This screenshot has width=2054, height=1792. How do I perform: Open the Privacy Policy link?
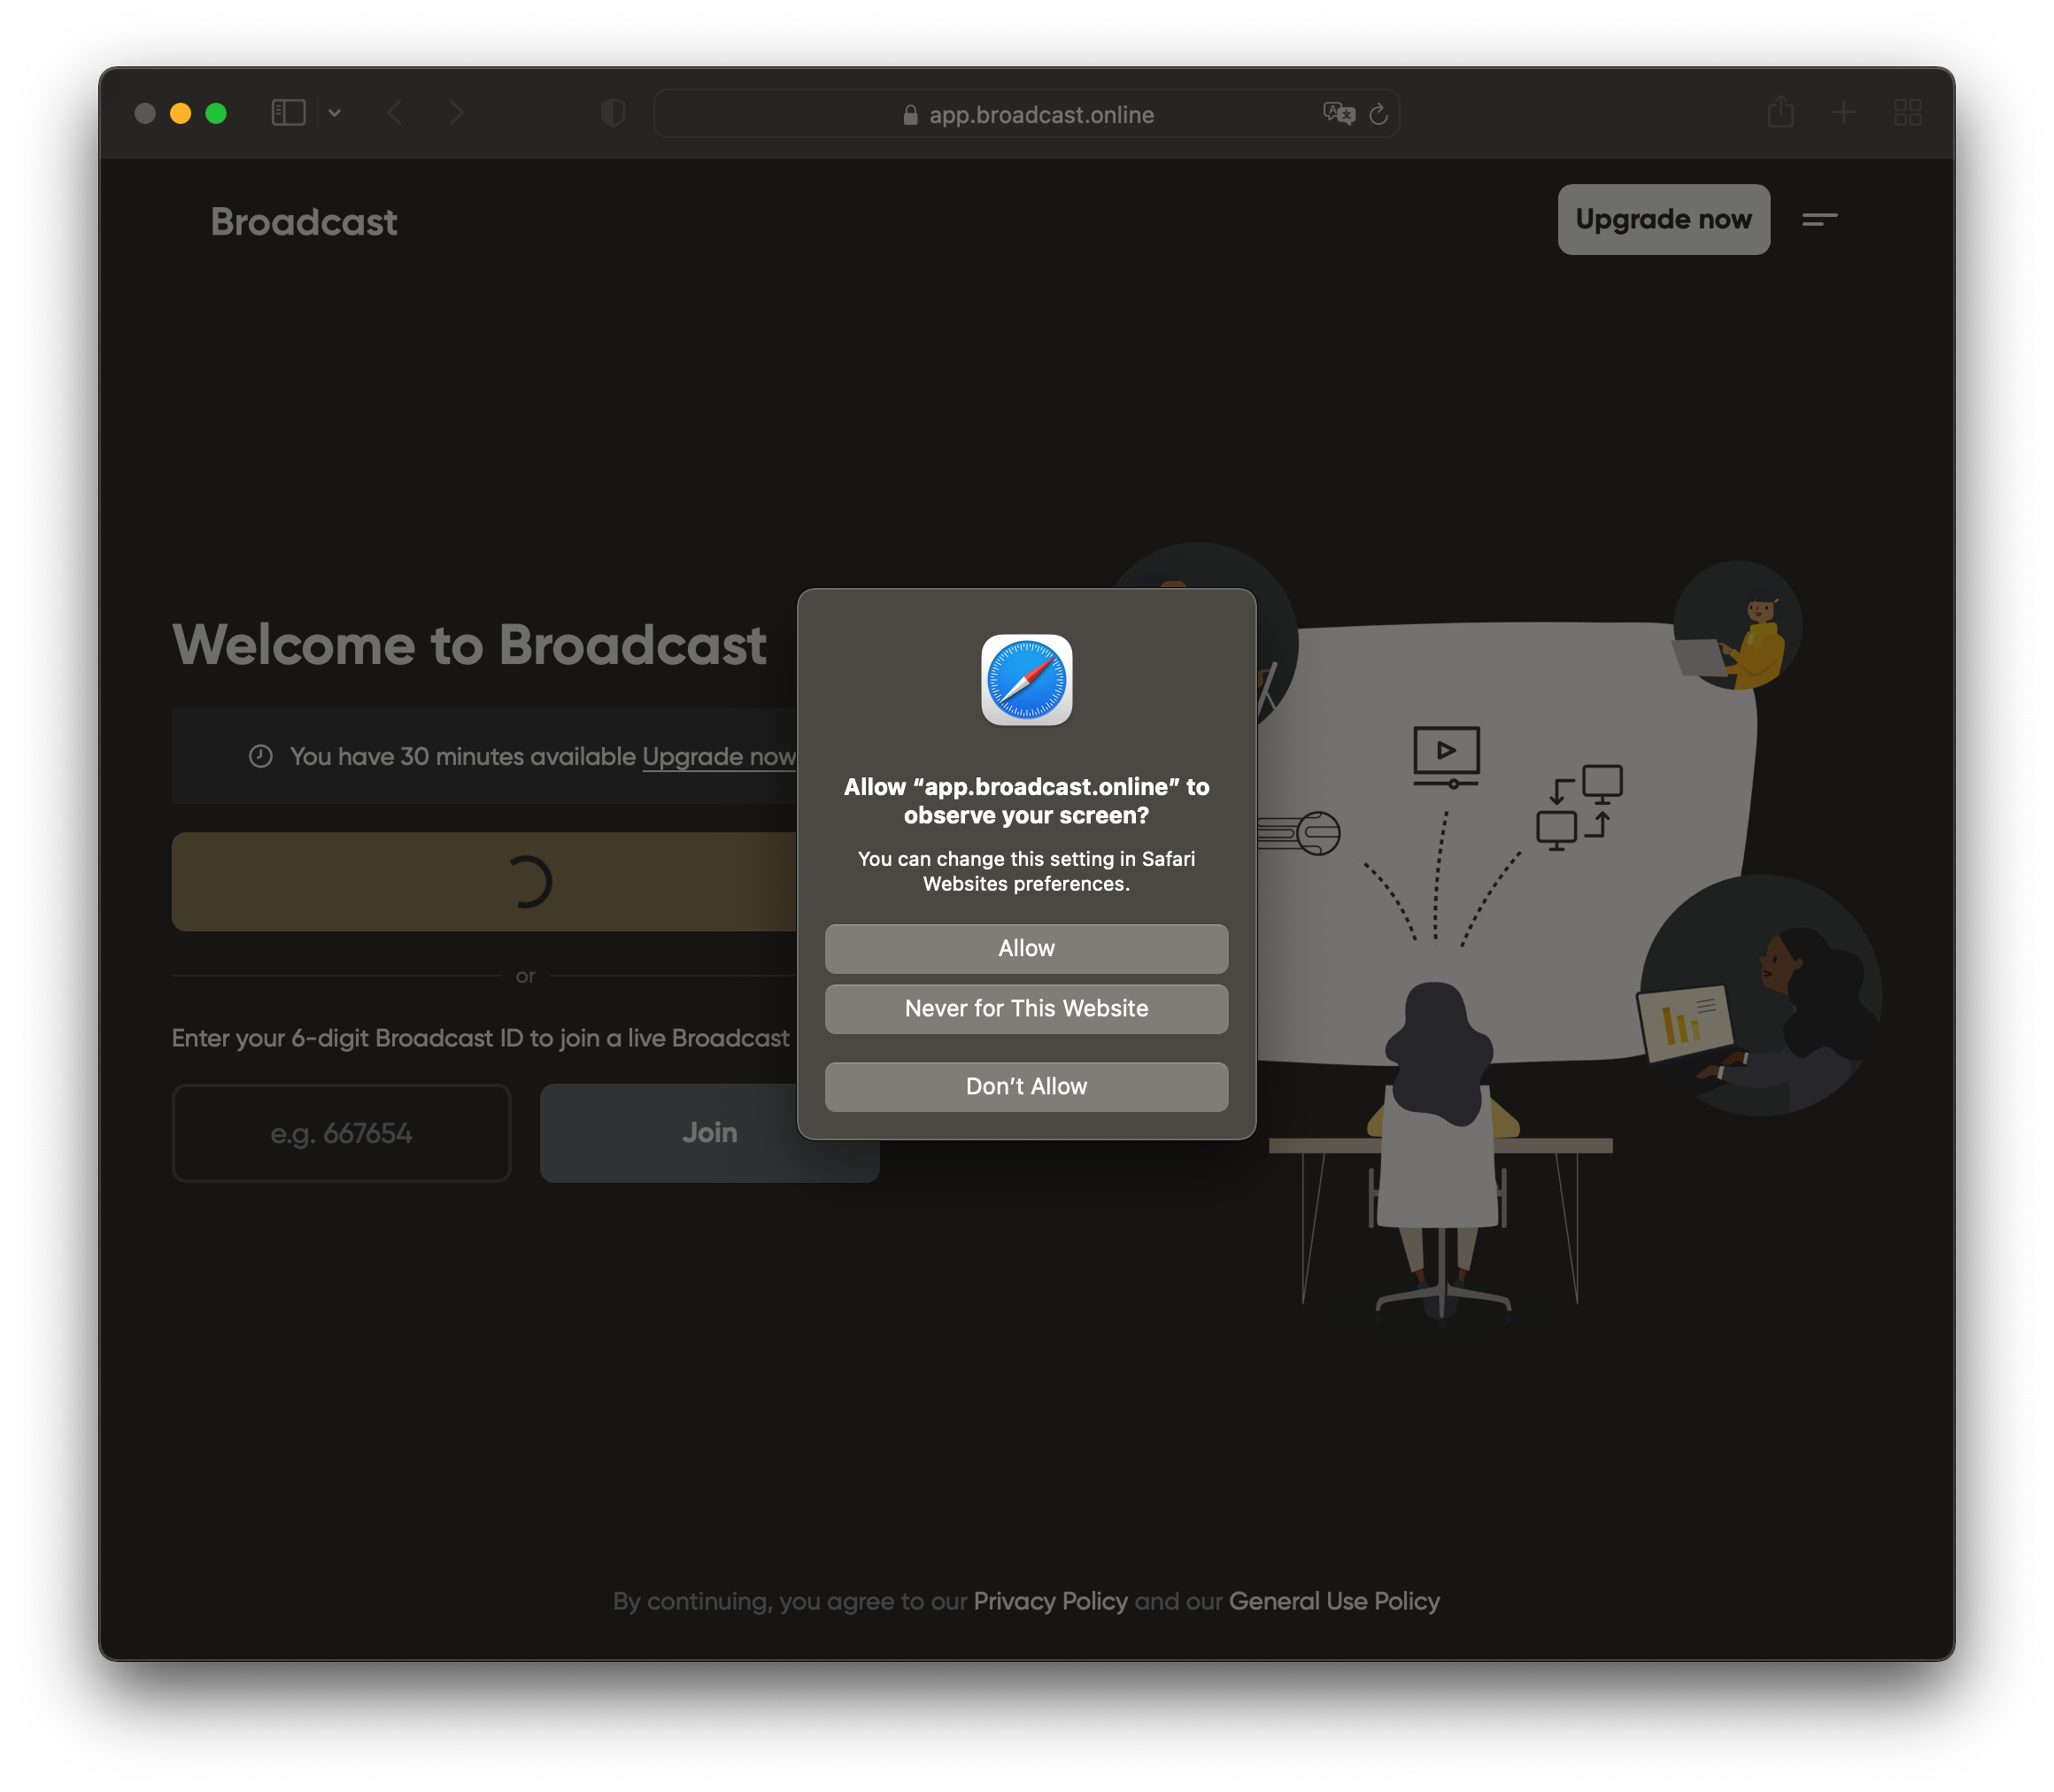coord(1050,1601)
